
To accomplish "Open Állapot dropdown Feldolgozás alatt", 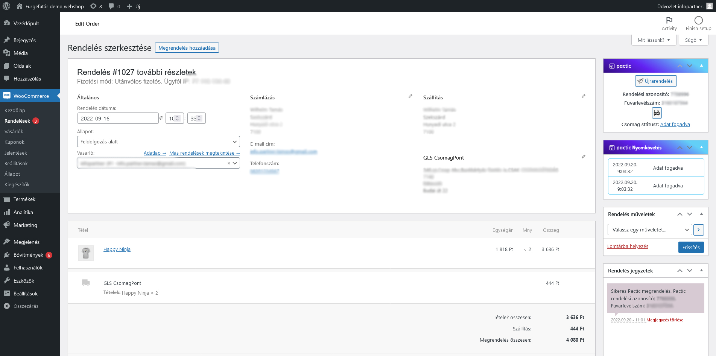I will coord(158,141).
